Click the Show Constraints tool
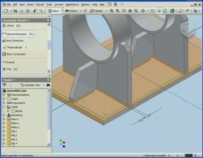This screenshot has height=158, width=203. (14, 54)
